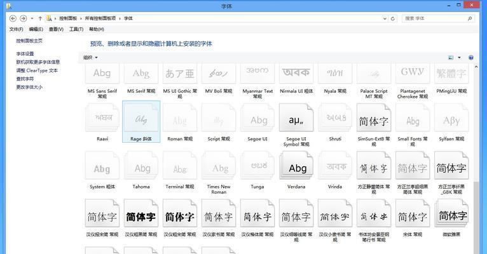The height and width of the screenshot is (254, 487).
Task: Select the SimSun-ExtB font icon
Action: click(374, 118)
